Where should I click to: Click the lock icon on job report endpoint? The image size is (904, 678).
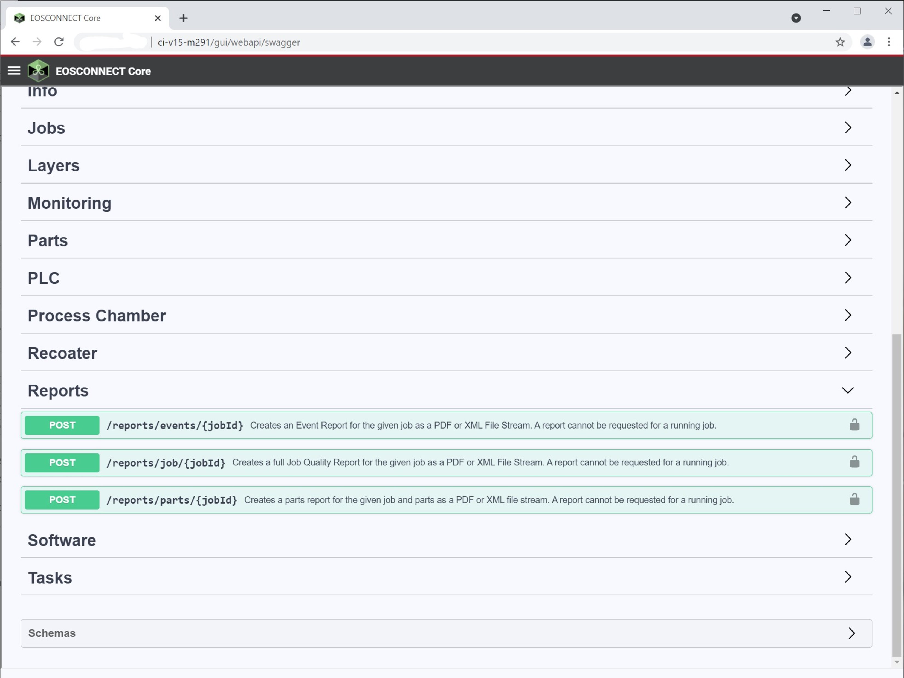[x=855, y=462]
